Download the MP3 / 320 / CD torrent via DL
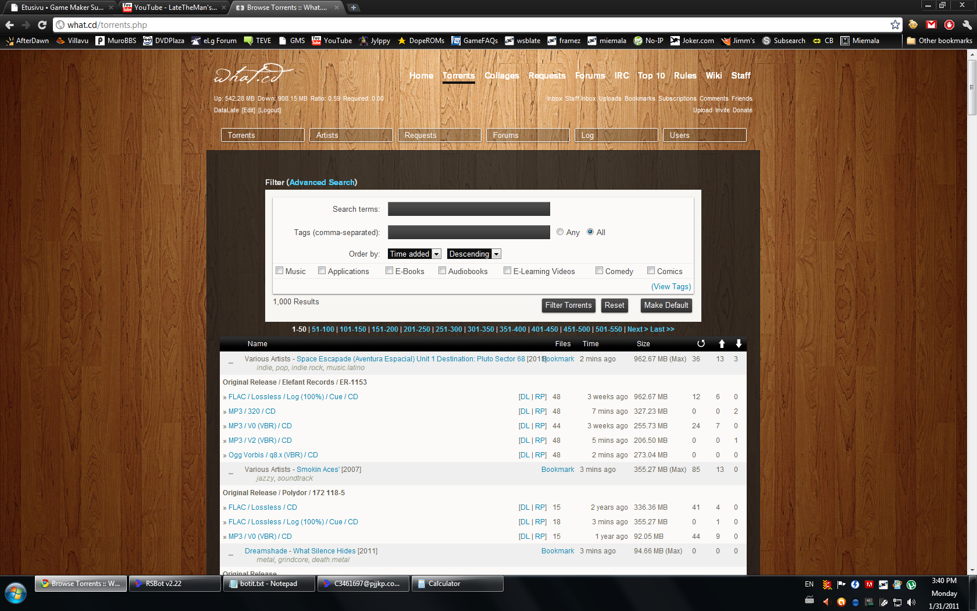The image size is (977, 611). click(524, 411)
